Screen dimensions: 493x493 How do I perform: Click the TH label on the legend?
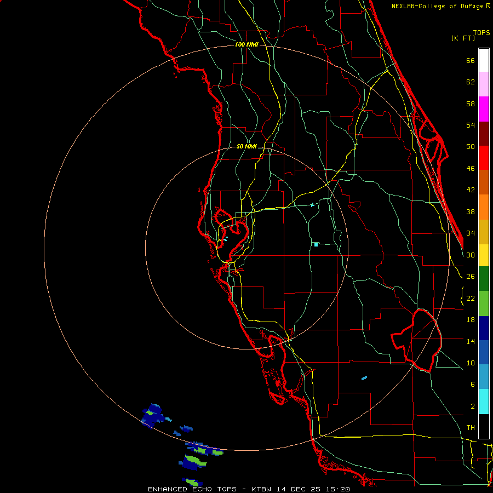471,428
